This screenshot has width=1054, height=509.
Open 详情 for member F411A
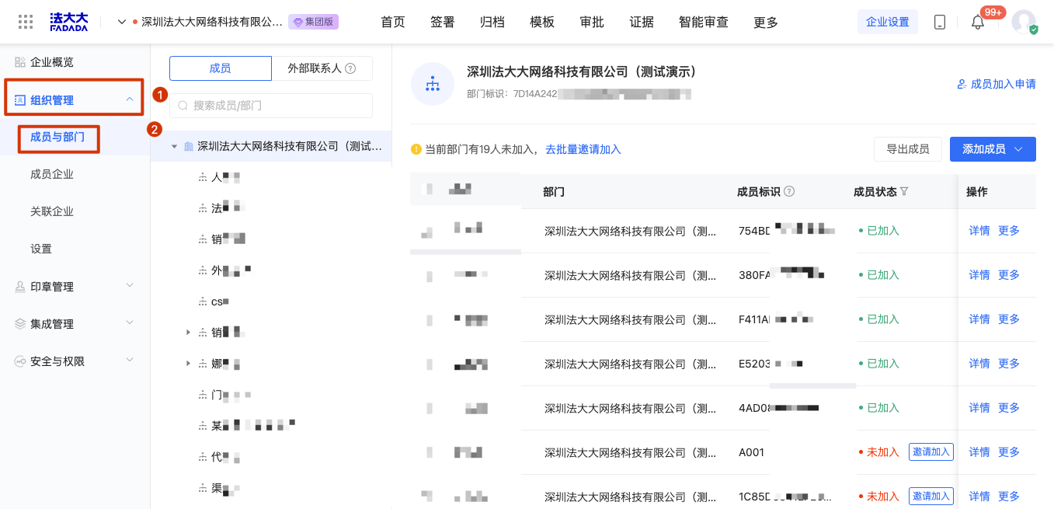[x=979, y=319]
